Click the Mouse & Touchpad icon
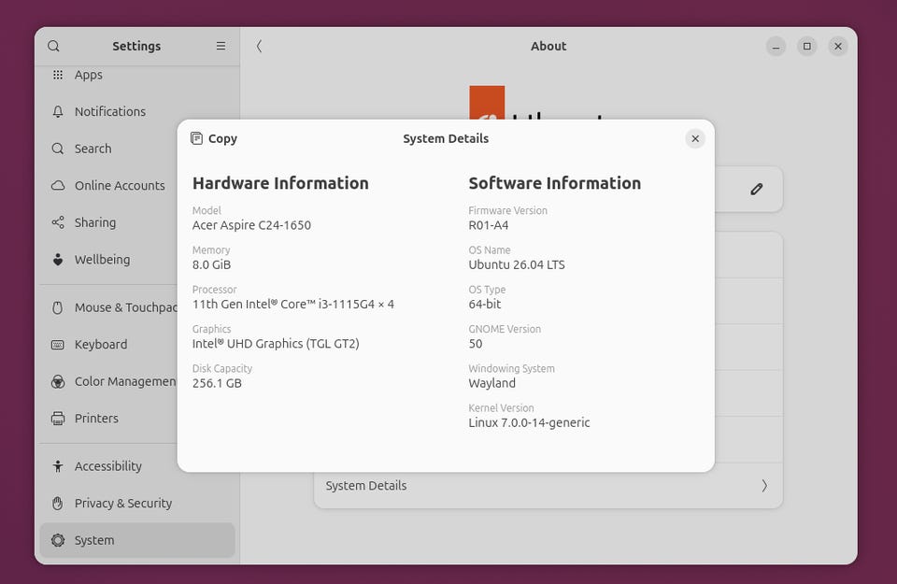The image size is (897, 584). click(58, 307)
